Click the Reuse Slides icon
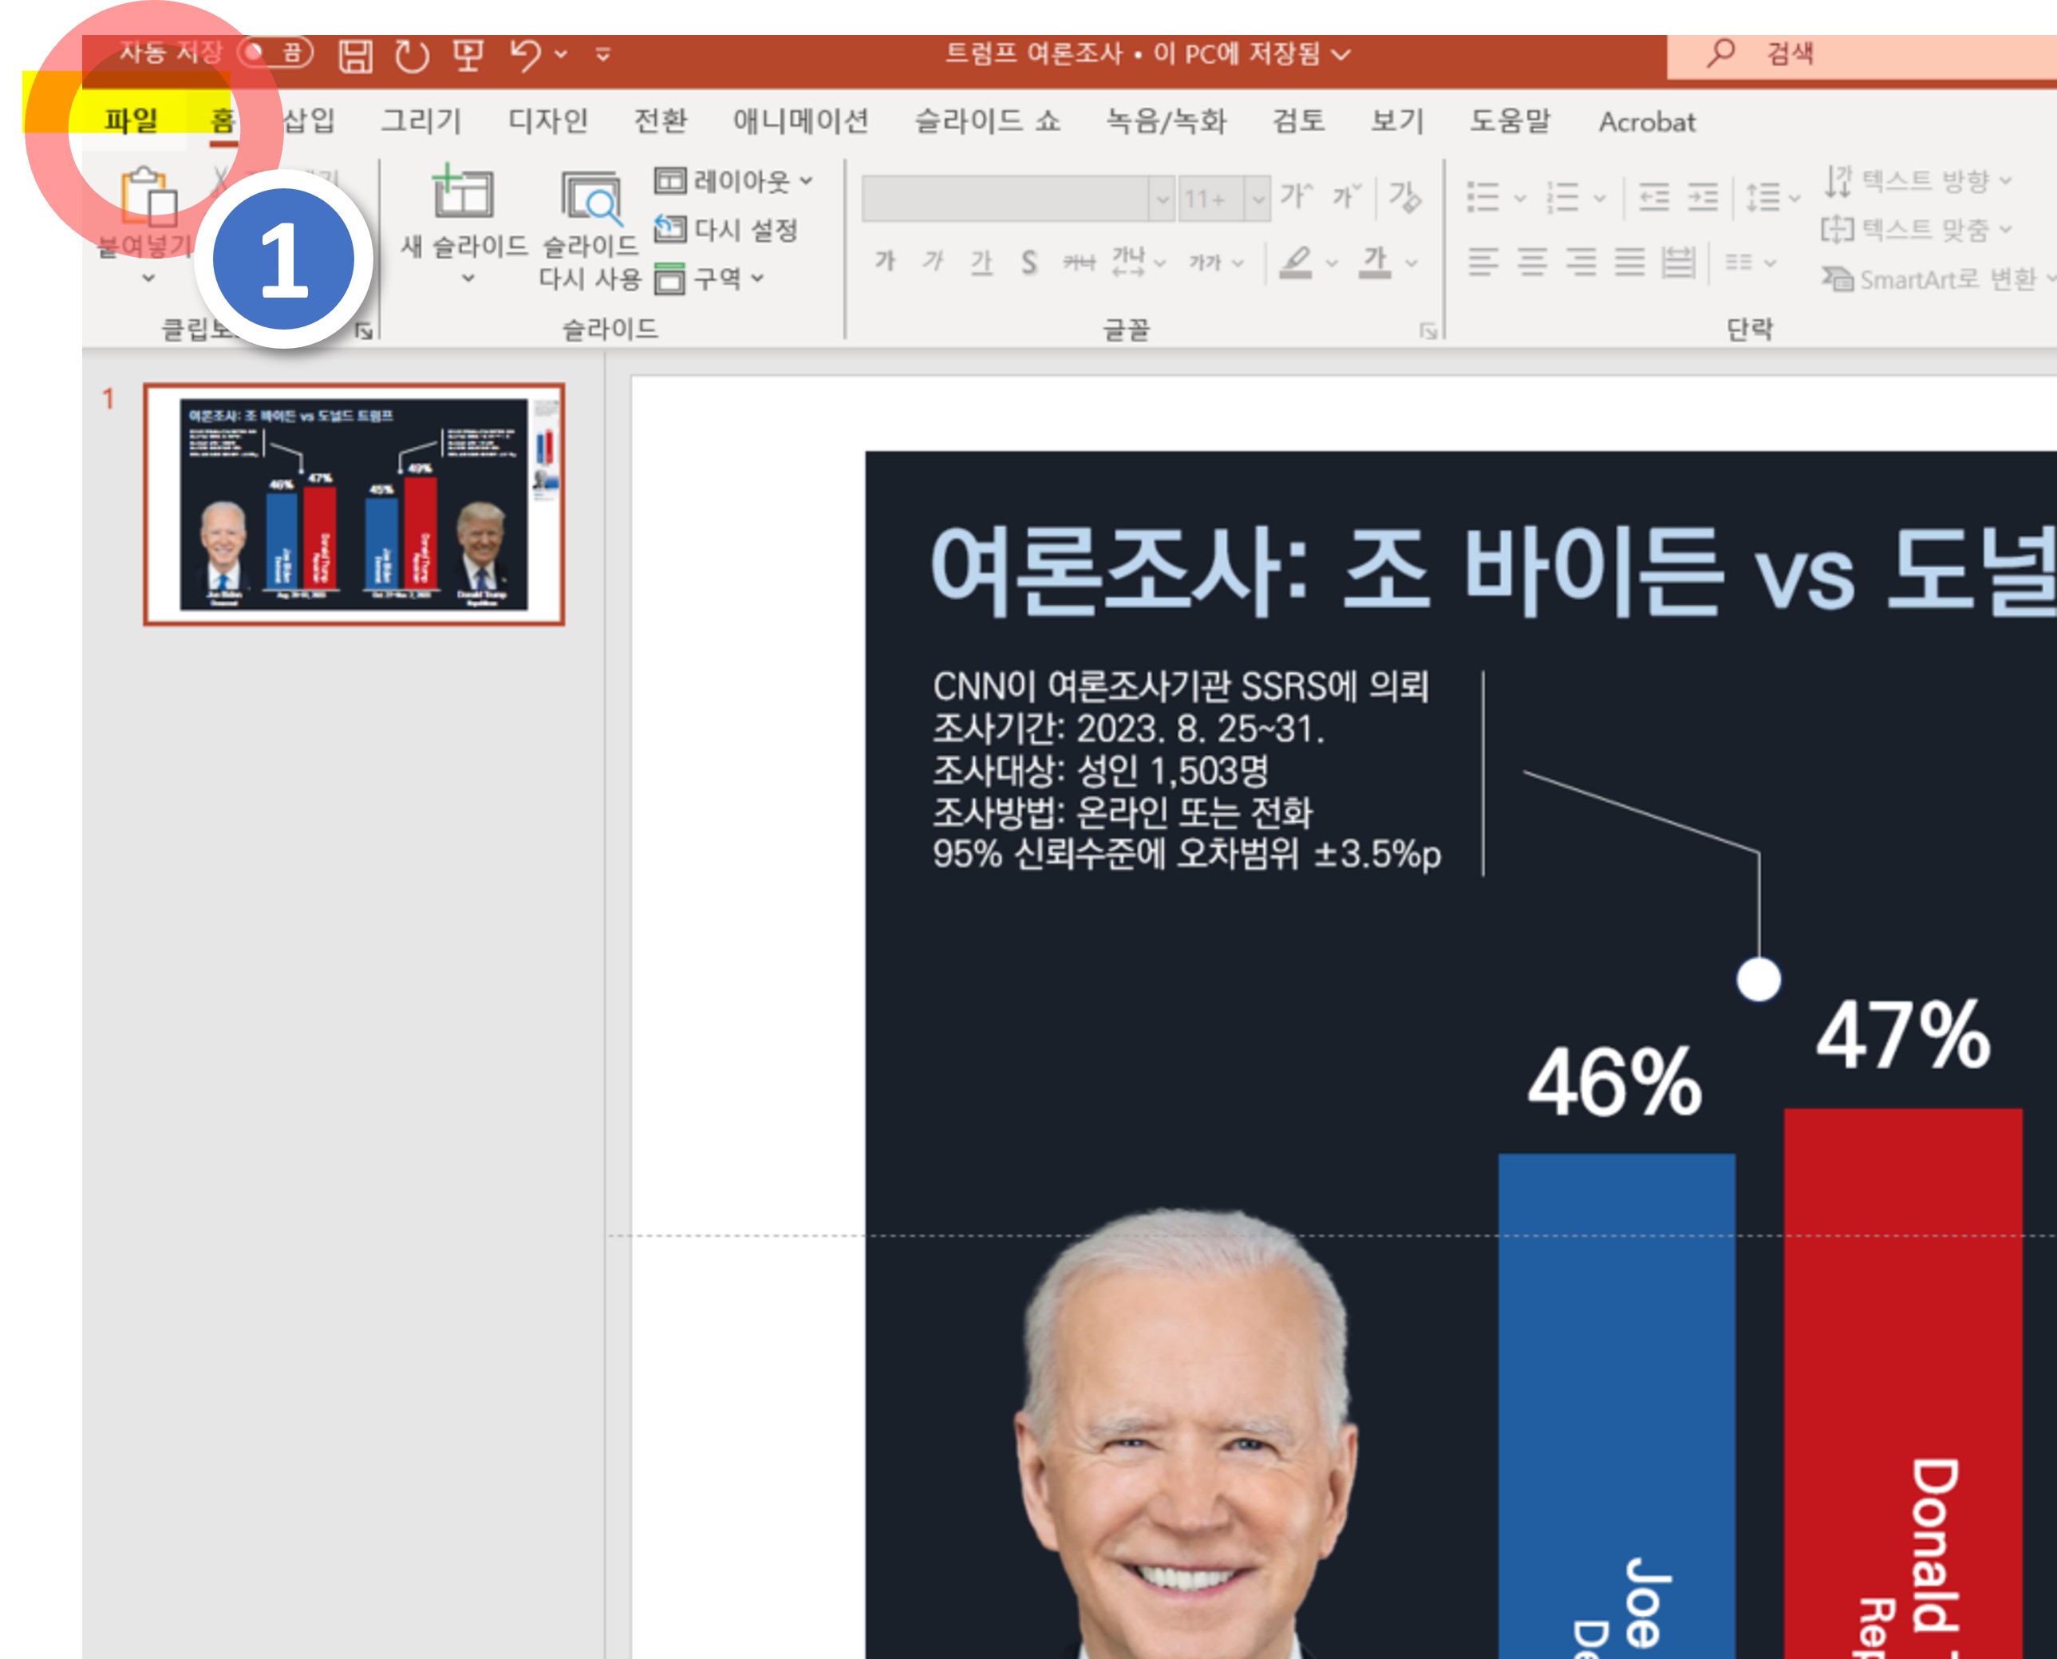This screenshot has width=2057, height=1659. pyautogui.click(x=590, y=199)
